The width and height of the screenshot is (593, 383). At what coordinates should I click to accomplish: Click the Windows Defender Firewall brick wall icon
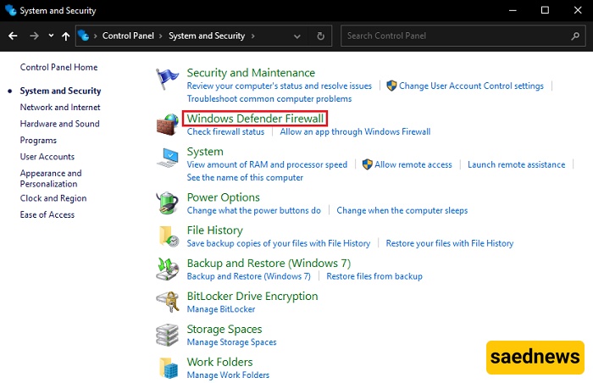[168, 125]
